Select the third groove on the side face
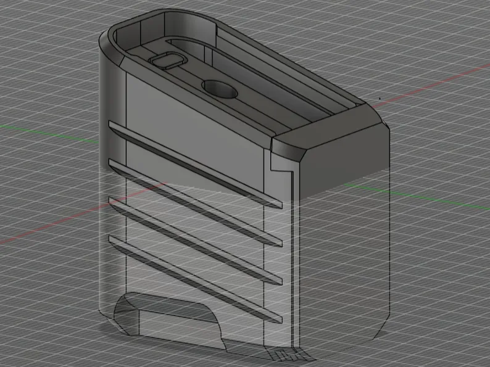Image resolution: width=490 pixels, height=367 pixels. [195, 241]
